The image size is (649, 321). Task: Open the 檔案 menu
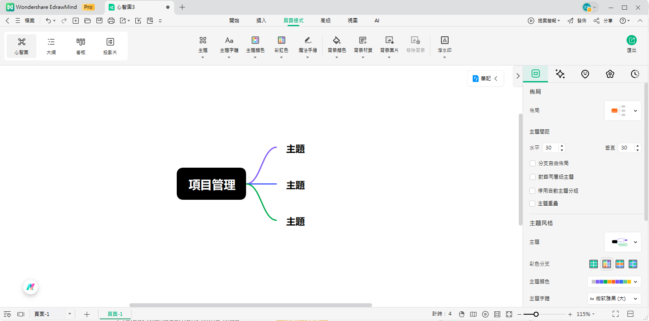click(29, 20)
